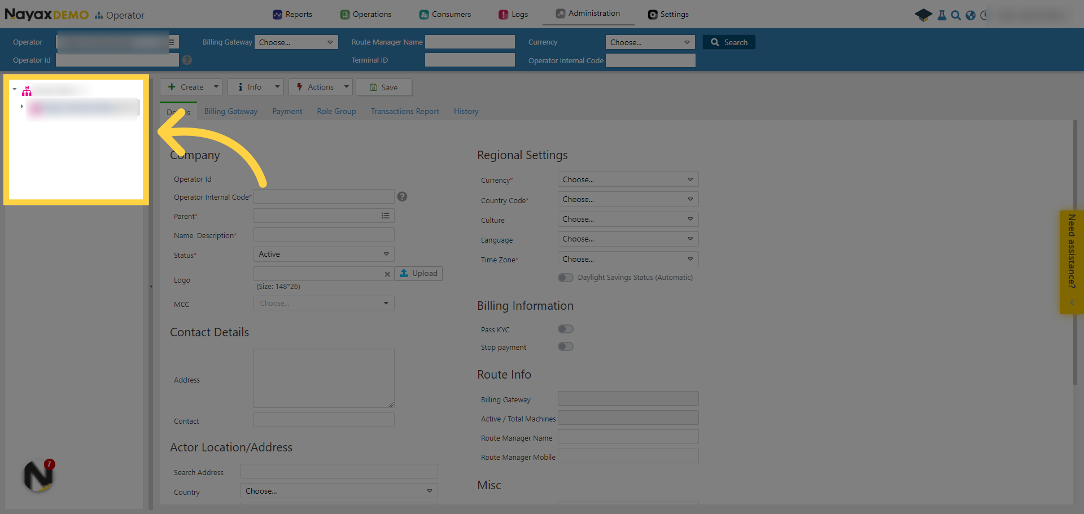The width and height of the screenshot is (1084, 514).
Task: Click the Name, Description input field
Action: 324,235
